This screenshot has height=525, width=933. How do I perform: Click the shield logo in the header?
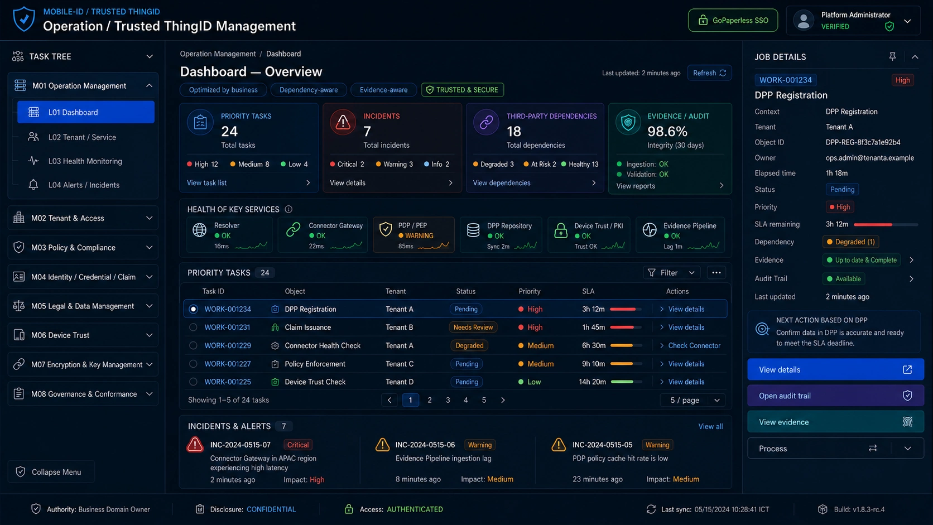tap(23, 19)
